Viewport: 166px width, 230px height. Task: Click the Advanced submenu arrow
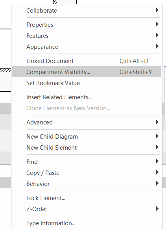(157, 122)
